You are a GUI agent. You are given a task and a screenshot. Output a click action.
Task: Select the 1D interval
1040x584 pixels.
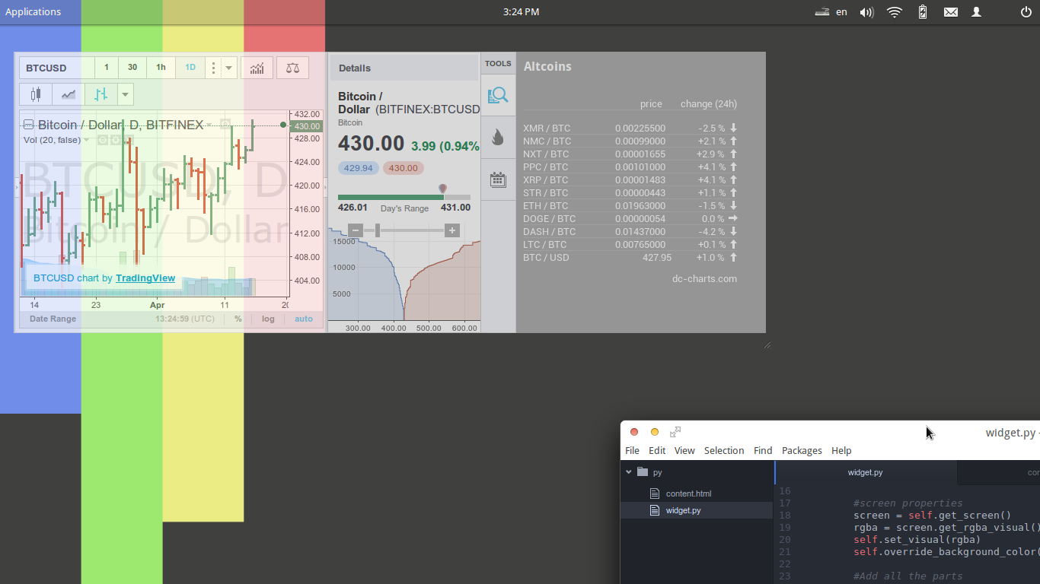(x=190, y=68)
